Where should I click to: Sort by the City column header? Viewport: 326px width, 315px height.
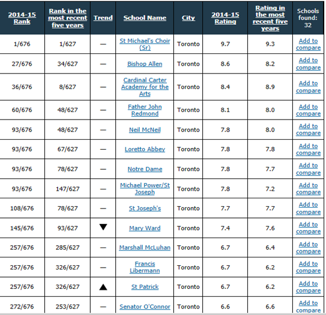[x=188, y=18]
